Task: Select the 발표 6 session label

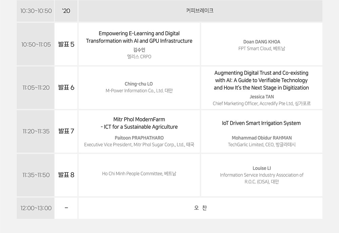Action: click(x=66, y=87)
